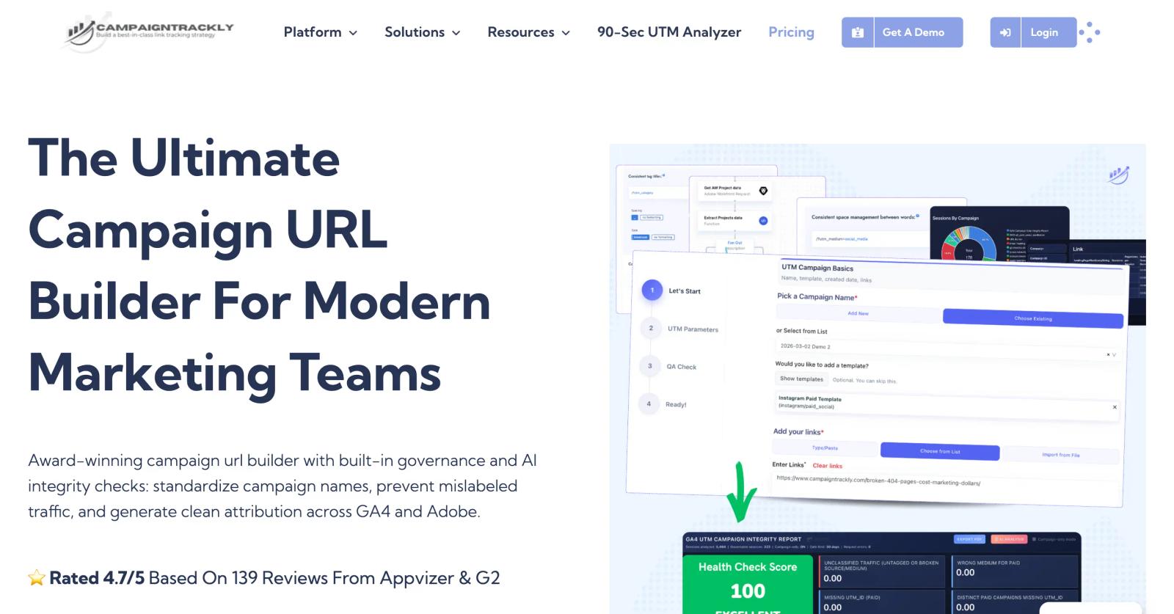Click the Login button
The height and width of the screenshot is (614, 1174).
click(x=1033, y=32)
